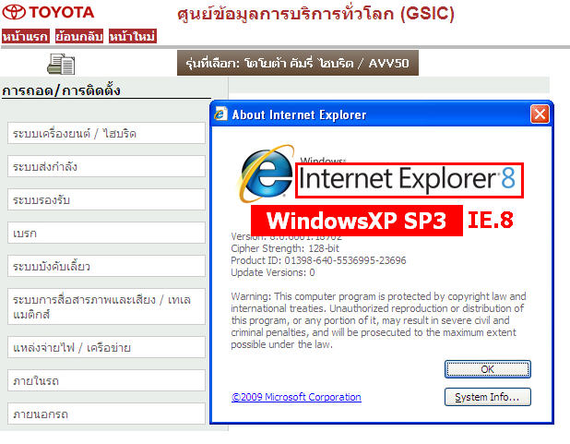Select ระบบรองรับ menu item
570x444 pixels.
106,199
